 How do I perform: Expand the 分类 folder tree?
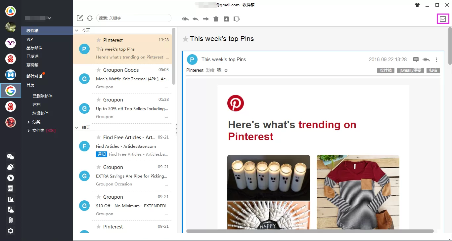(x=29, y=122)
